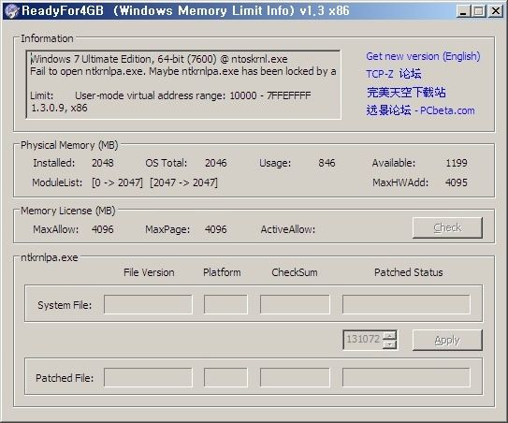Click the OS Total value 2046
508x423 pixels.
click(216, 163)
